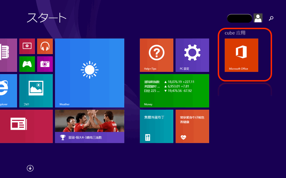The width and height of the screenshot is (286, 178).
Task: Launch the Microsoft Office tile
Action: pyautogui.click(x=241, y=55)
